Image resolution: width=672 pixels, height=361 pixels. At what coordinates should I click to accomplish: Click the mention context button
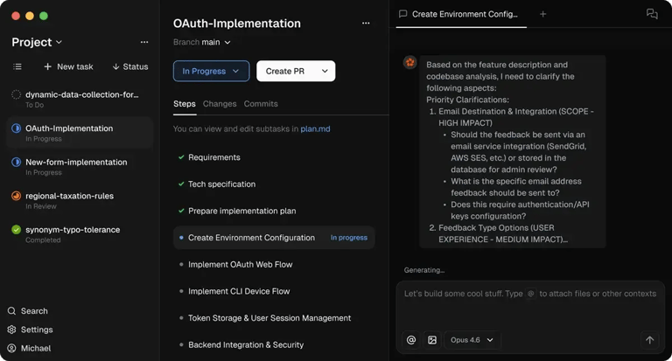click(411, 340)
